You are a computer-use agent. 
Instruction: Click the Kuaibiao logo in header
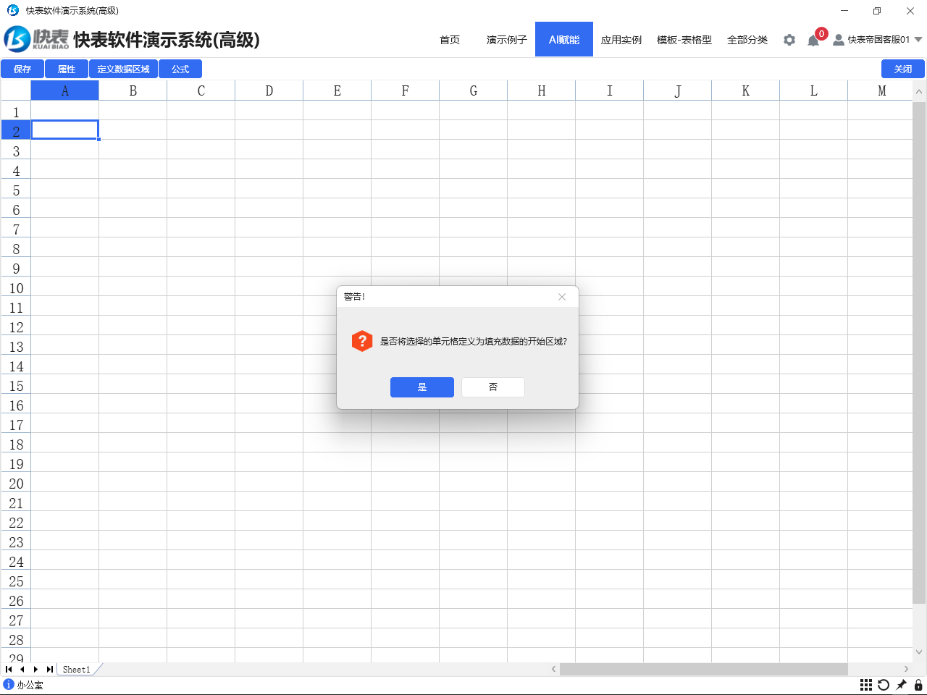tap(36, 39)
